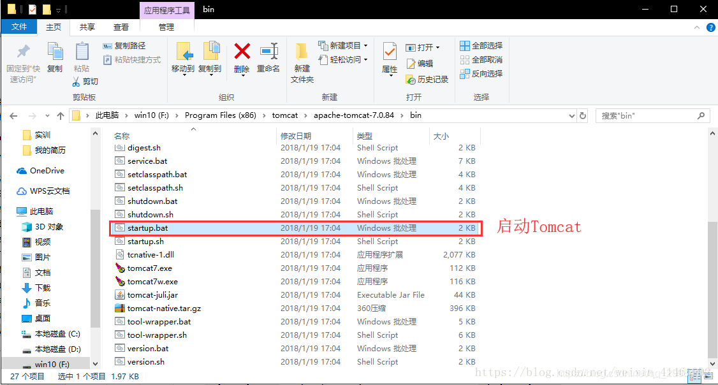The image size is (718, 385).
Task: Click Edit (编辑) in ribbon
Action: [420, 64]
